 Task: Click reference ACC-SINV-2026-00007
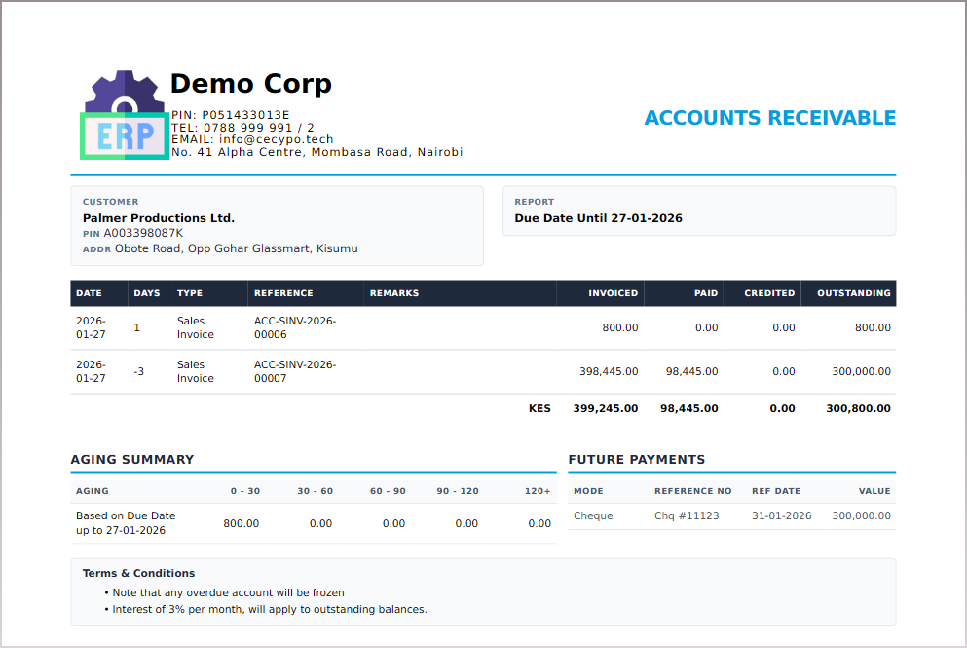[295, 371]
